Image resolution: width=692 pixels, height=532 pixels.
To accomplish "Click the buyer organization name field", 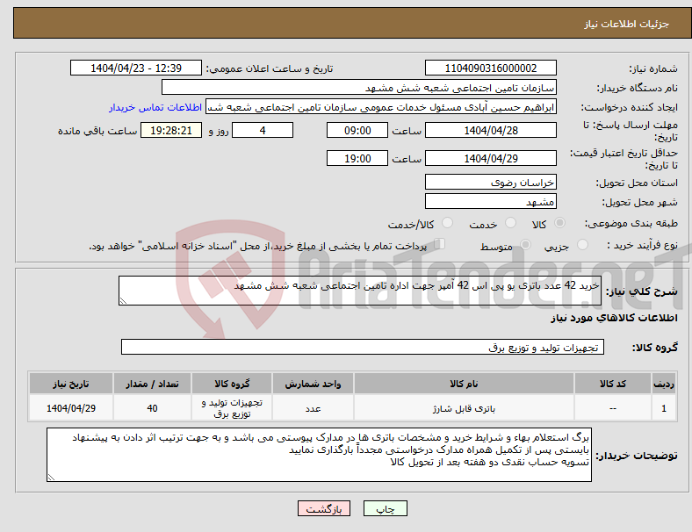I will tap(359, 87).
